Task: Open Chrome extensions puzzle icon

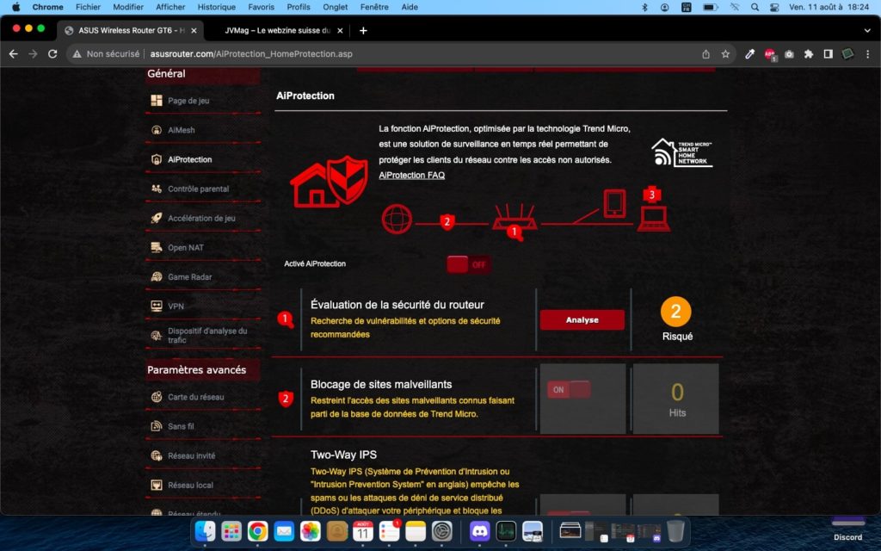Action: (809, 54)
